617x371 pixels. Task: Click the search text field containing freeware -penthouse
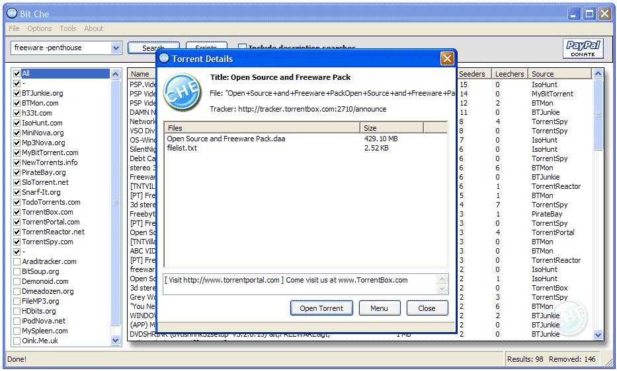(x=61, y=48)
